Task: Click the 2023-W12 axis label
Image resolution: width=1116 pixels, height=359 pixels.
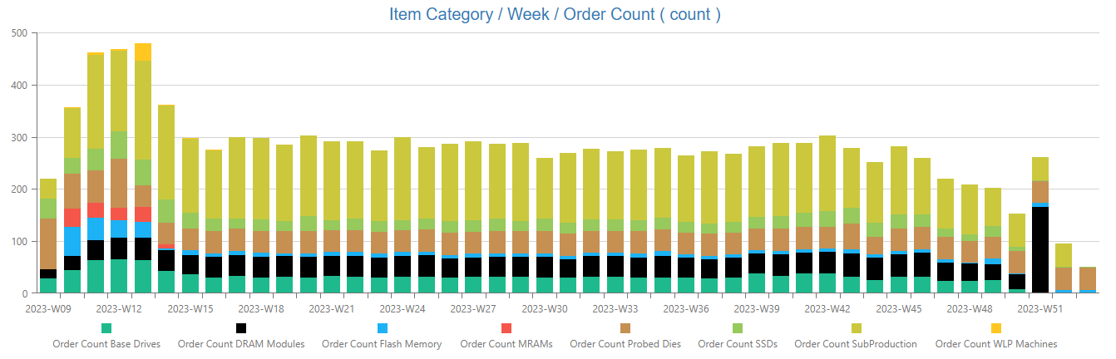Action: pyautogui.click(x=119, y=308)
